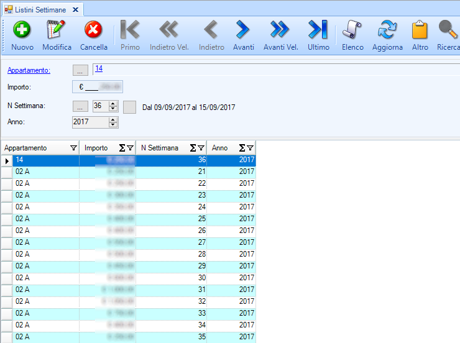Click the Modifica notepad icon
Screen dimensions: 460x343
[x=57, y=30]
